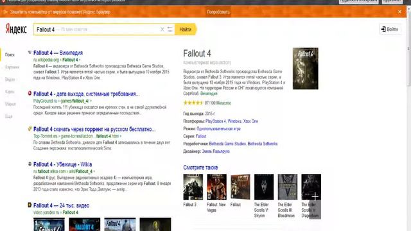Switch to the Видео sidebar tab
Viewport: 411px width, 231px height.
10,80
